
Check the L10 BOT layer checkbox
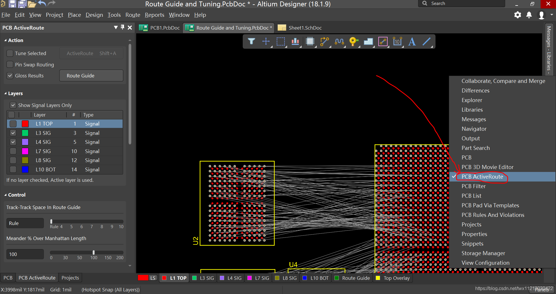pyautogui.click(x=13, y=169)
